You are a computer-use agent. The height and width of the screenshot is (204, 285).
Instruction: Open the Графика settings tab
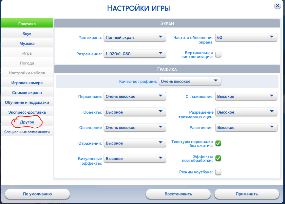pos(27,23)
